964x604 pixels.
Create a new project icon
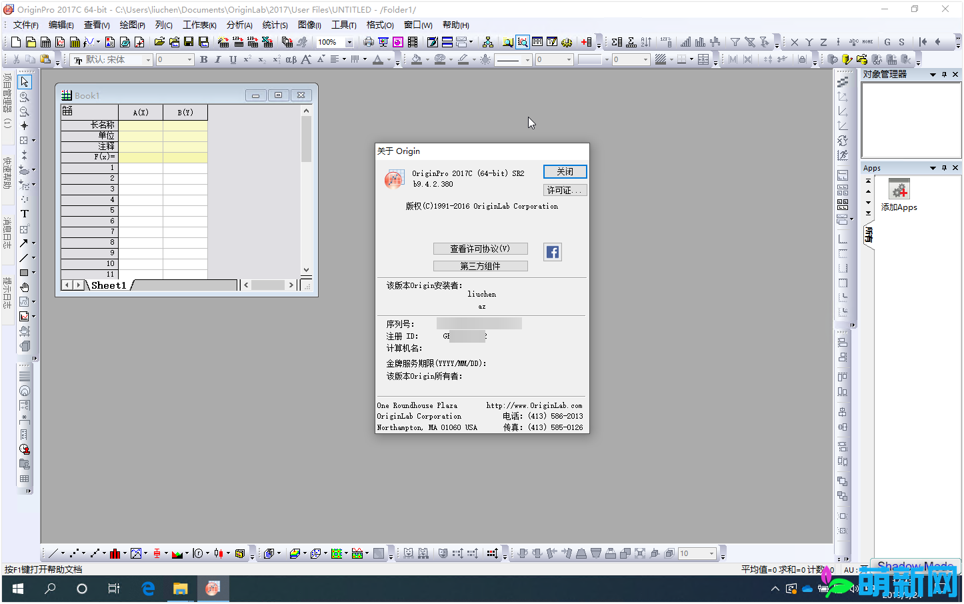pyautogui.click(x=17, y=42)
